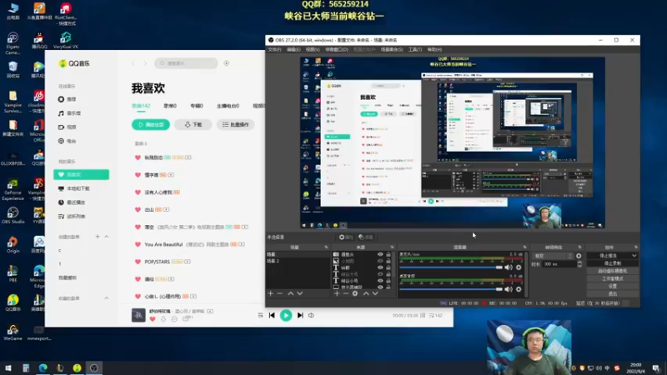Unlike the song You Are Beautiful

(x=138, y=244)
